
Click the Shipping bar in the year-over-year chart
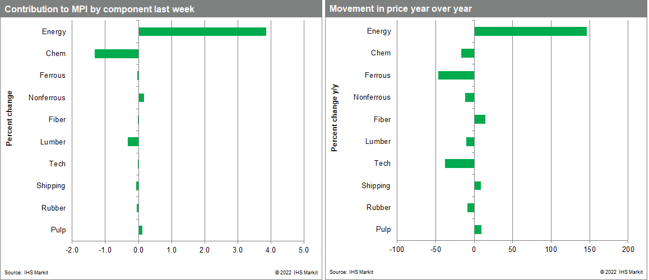pyautogui.click(x=478, y=186)
